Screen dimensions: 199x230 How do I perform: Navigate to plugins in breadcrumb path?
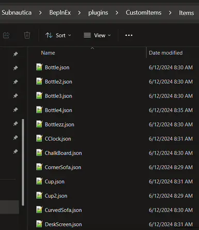(x=98, y=13)
